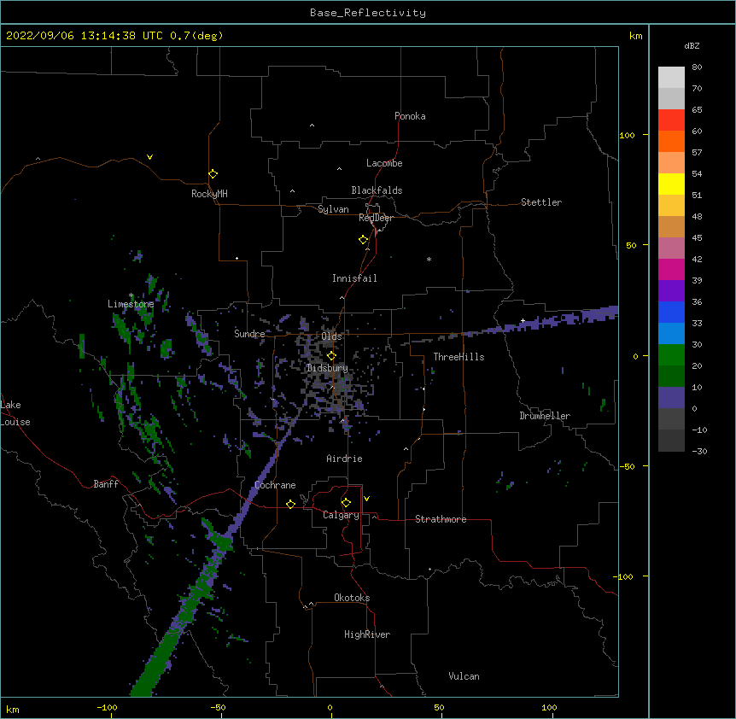The image size is (736, 719).
Task: Click the Innisfail town label
Action: (x=354, y=278)
